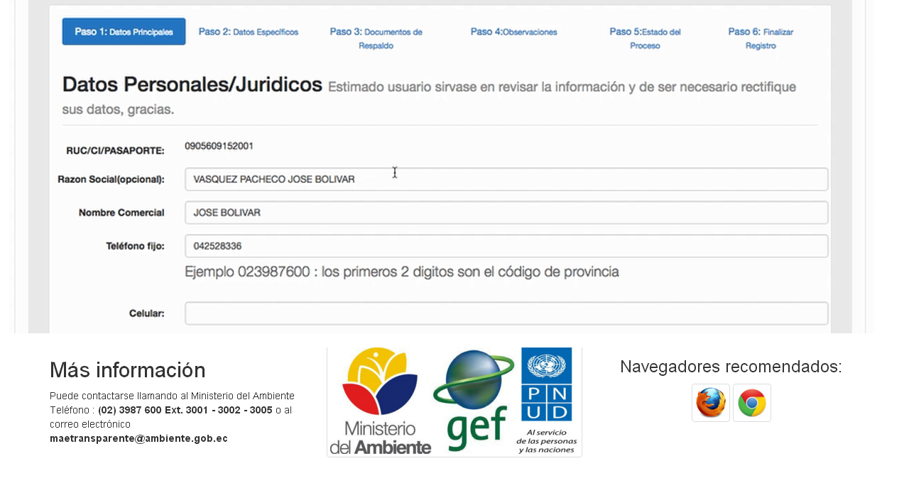Open Paso 5: Estado del Proceso
Image resolution: width=909 pixels, height=495 pixels.
tap(645, 38)
